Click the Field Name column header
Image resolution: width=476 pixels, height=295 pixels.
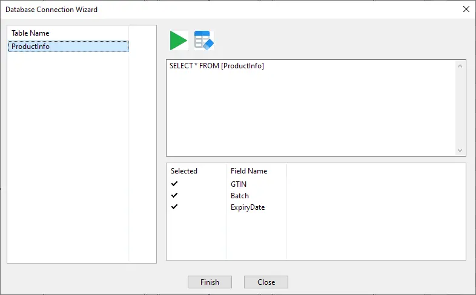click(x=257, y=171)
